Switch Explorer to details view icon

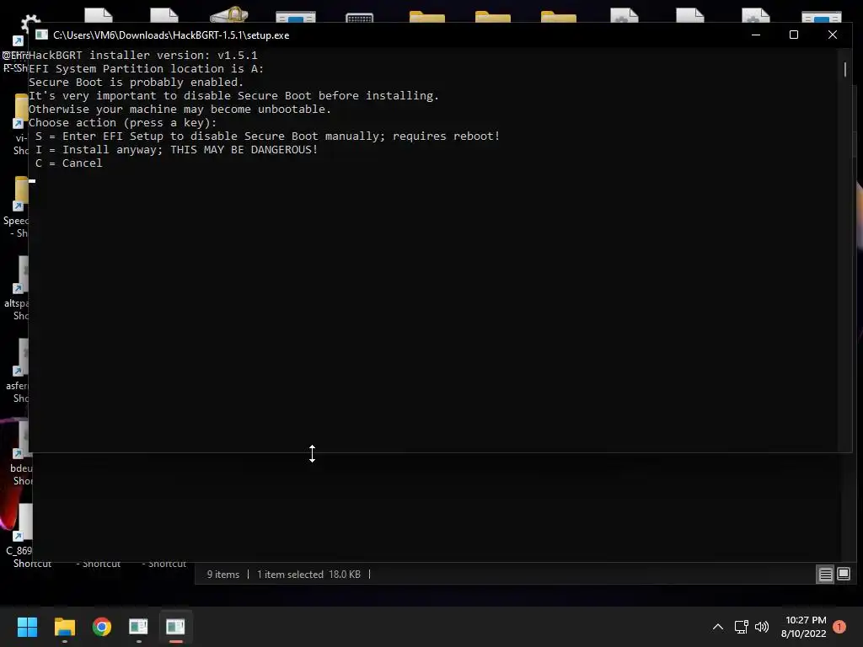(x=826, y=575)
